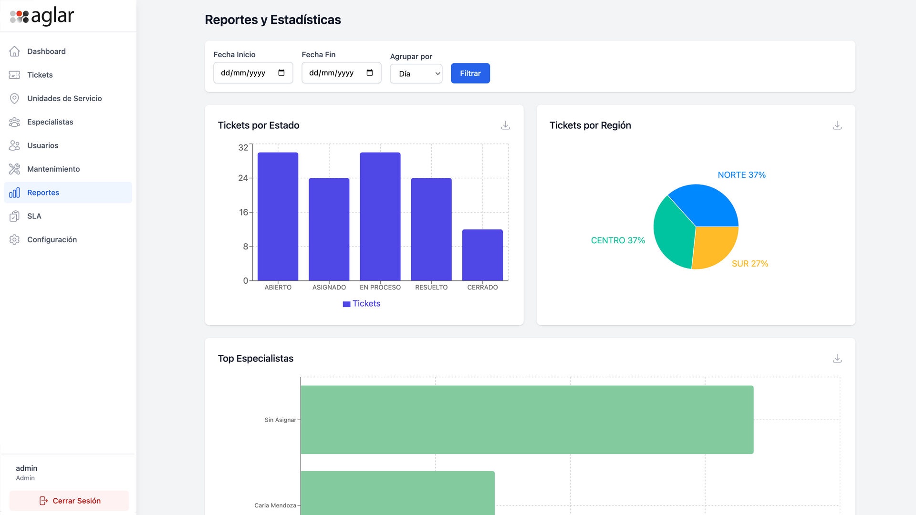The image size is (916, 515).
Task: Expand the Agrupar por Día dropdown
Action: 416,74
